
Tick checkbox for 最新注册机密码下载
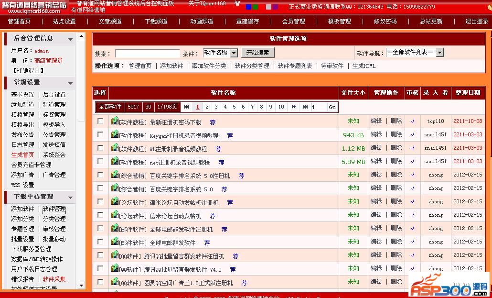pos(100,121)
